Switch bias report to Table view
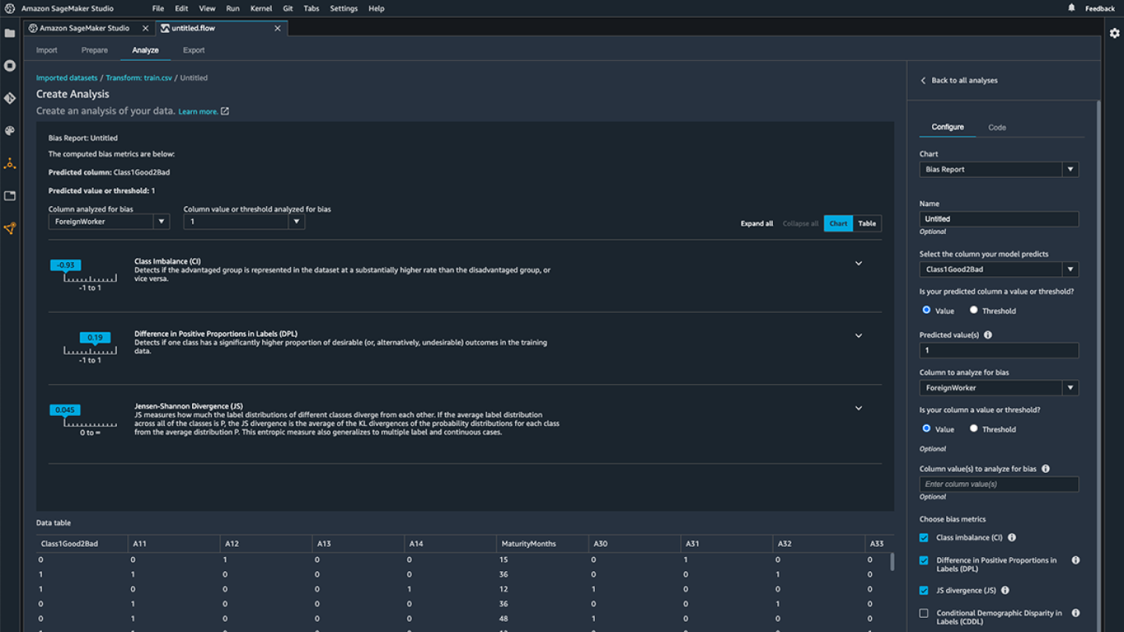This screenshot has height=632, width=1124. (866, 223)
